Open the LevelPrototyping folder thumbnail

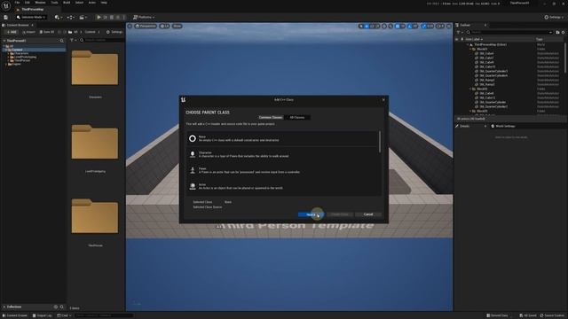(x=95, y=142)
